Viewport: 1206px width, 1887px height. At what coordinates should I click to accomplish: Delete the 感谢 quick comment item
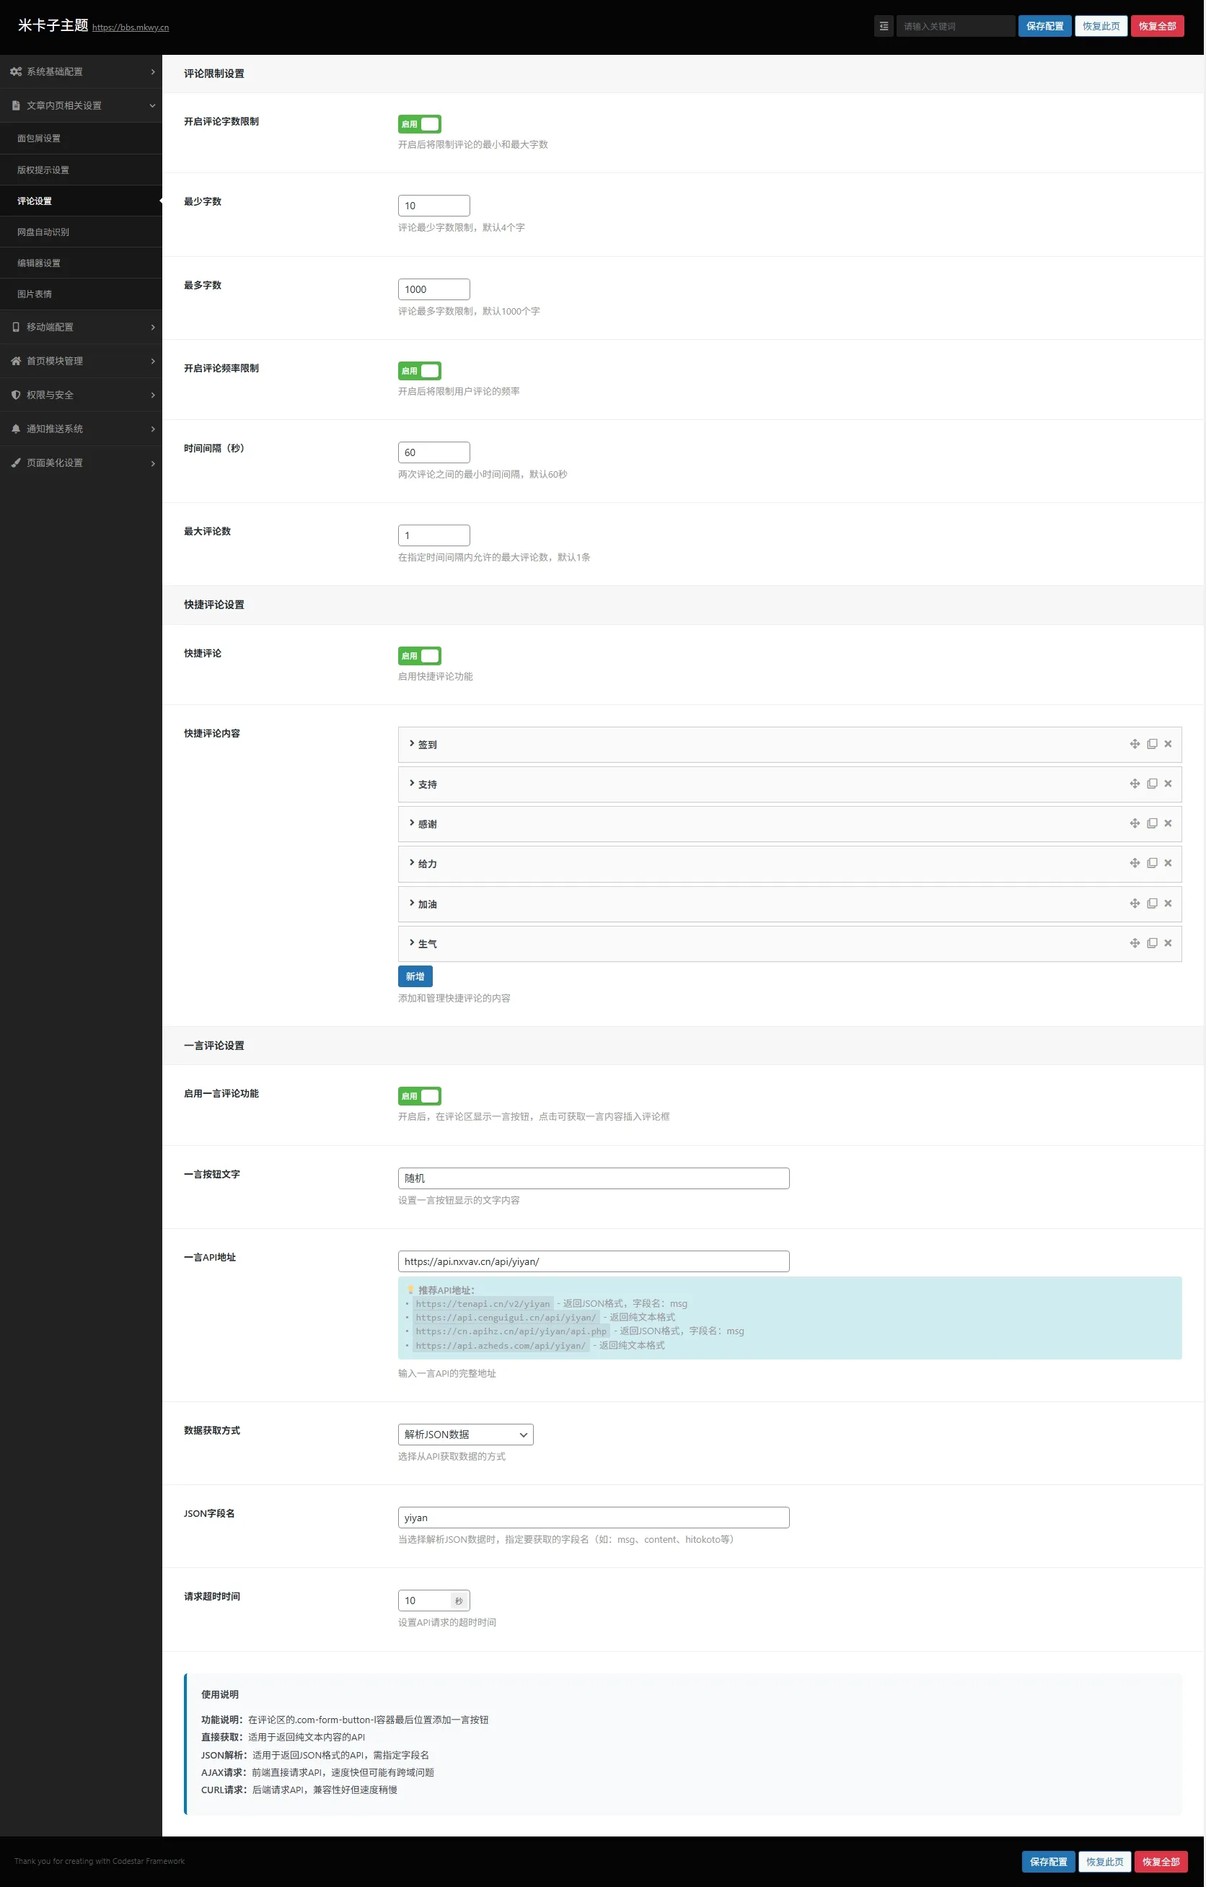click(x=1168, y=823)
